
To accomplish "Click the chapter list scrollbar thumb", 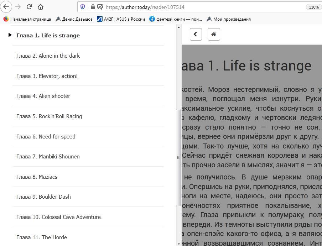I will tap(178, 157).
